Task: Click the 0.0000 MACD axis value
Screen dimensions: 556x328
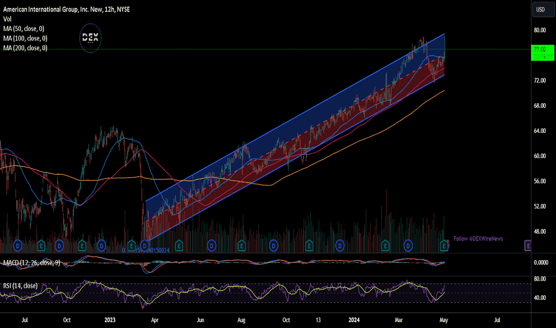Action: tap(541, 263)
